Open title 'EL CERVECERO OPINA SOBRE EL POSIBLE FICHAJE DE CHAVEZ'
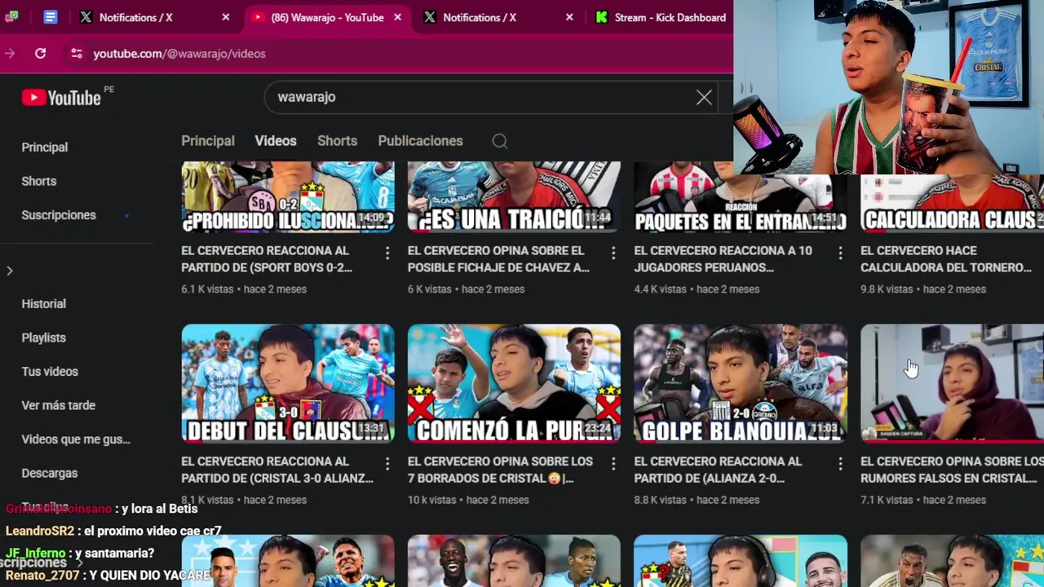The width and height of the screenshot is (1044, 587). (498, 259)
